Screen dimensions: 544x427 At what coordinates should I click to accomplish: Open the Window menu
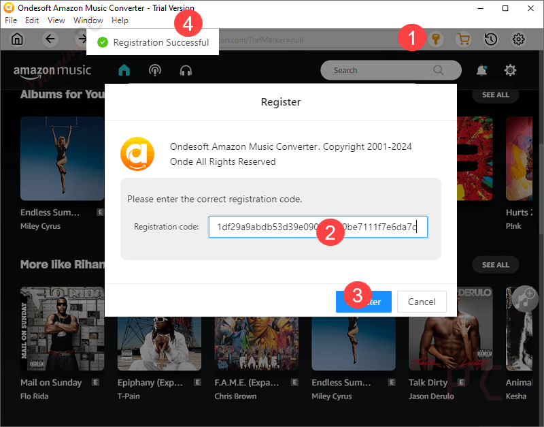pyautogui.click(x=88, y=20)
